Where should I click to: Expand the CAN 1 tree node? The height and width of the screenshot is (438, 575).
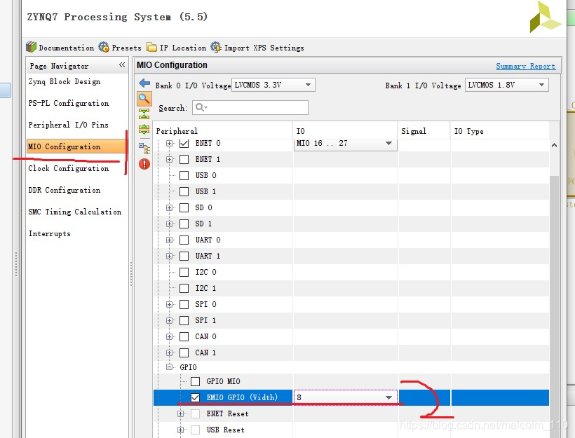pyautogui.click(x=169, y=353)
